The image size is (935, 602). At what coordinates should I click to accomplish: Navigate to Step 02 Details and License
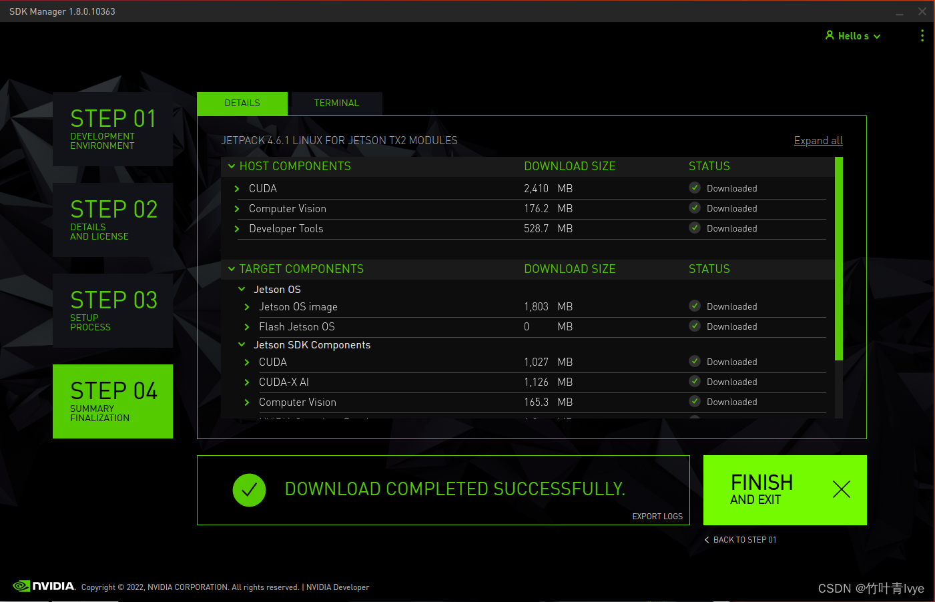[112, 220]
